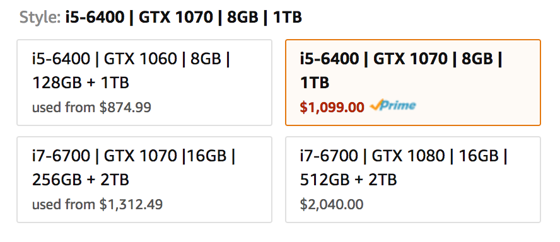This screenshot has width=560, height=242.
Task: Click the Prime logo badge
Action: [x=393, y=106]
